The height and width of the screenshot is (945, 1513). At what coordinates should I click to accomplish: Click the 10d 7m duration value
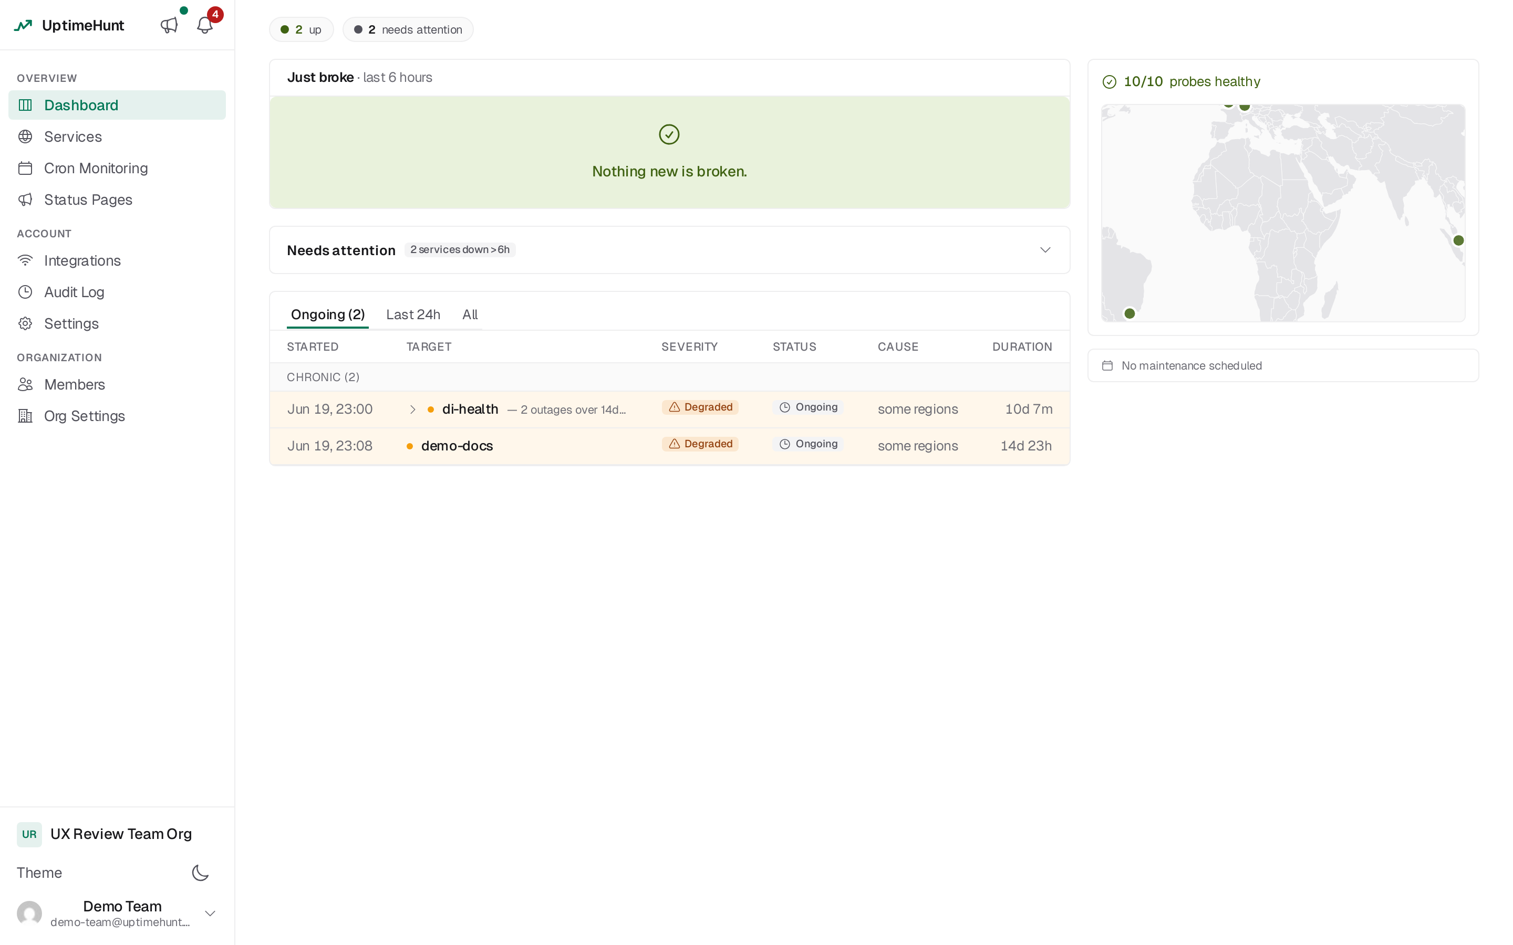tap(1029, 409)
